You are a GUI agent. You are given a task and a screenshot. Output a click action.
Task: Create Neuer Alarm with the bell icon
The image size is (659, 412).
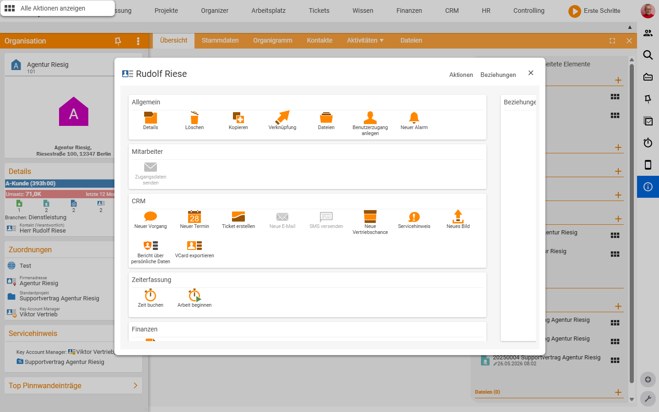[414, 118]
